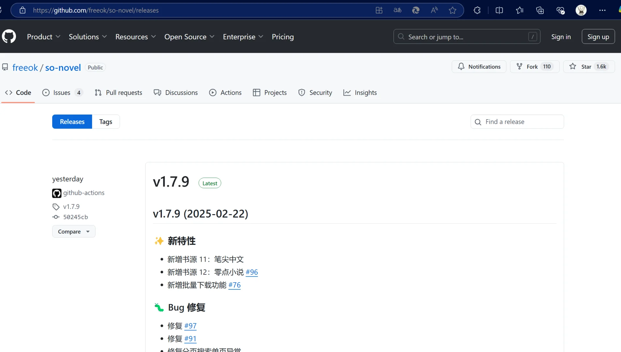Switch to the Tags view
The height and width of the screenshot is (352, 621).
tap(106, 122)
